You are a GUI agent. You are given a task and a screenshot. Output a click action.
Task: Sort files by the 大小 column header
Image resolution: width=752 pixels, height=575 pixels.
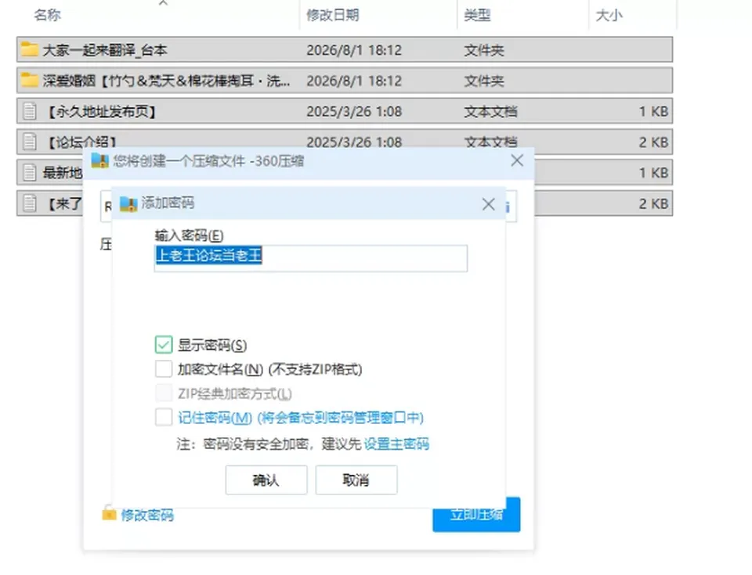tap(609, 15)
